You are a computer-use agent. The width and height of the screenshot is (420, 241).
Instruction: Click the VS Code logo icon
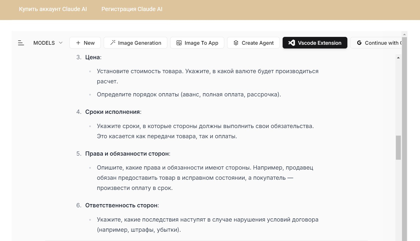coord(291,43)
